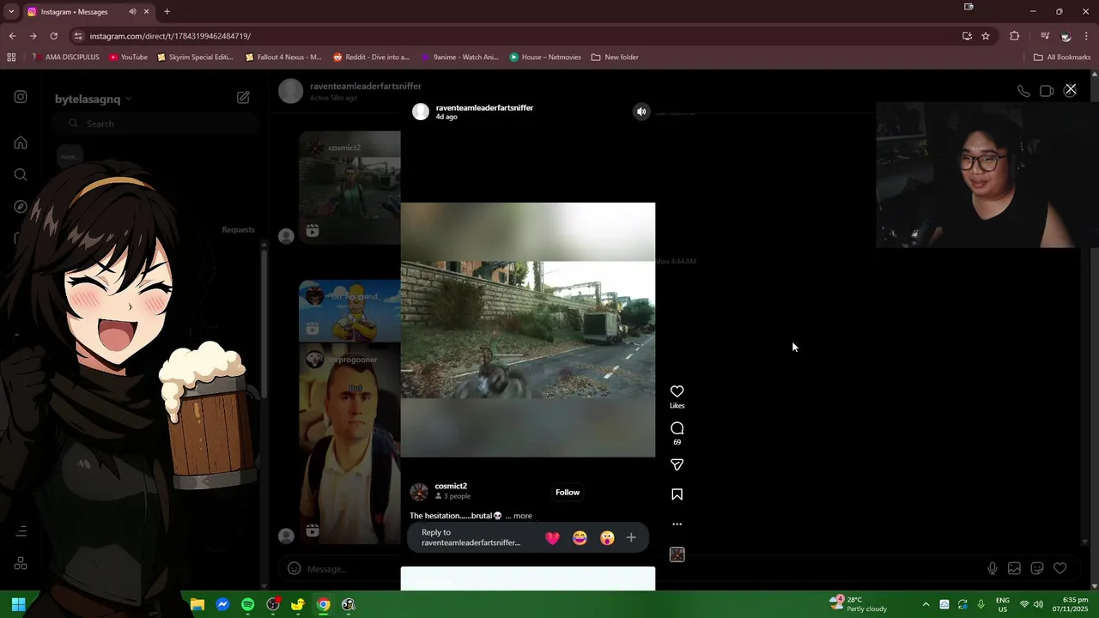Open the All Bookmarks folder
Screen dimensions: 1099x618
coord(1062,58)
